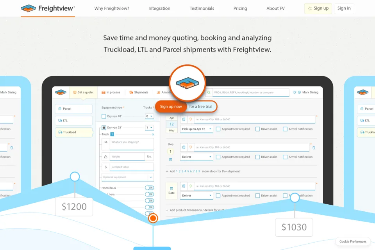Check the Dry van 48' checkbox
This screenshot has height=250, width=375.
point(104,116)
